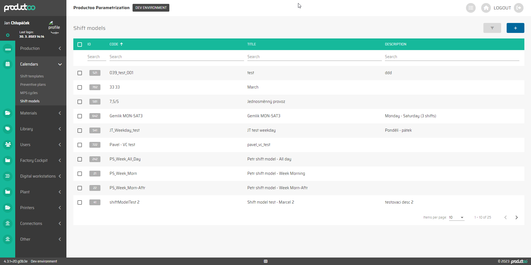Click the grid icon in bottom status bar
This screenshot has height=265, width=531.
coord(266,261)
